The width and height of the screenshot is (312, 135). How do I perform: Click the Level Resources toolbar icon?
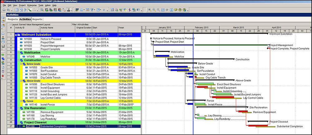121,10
